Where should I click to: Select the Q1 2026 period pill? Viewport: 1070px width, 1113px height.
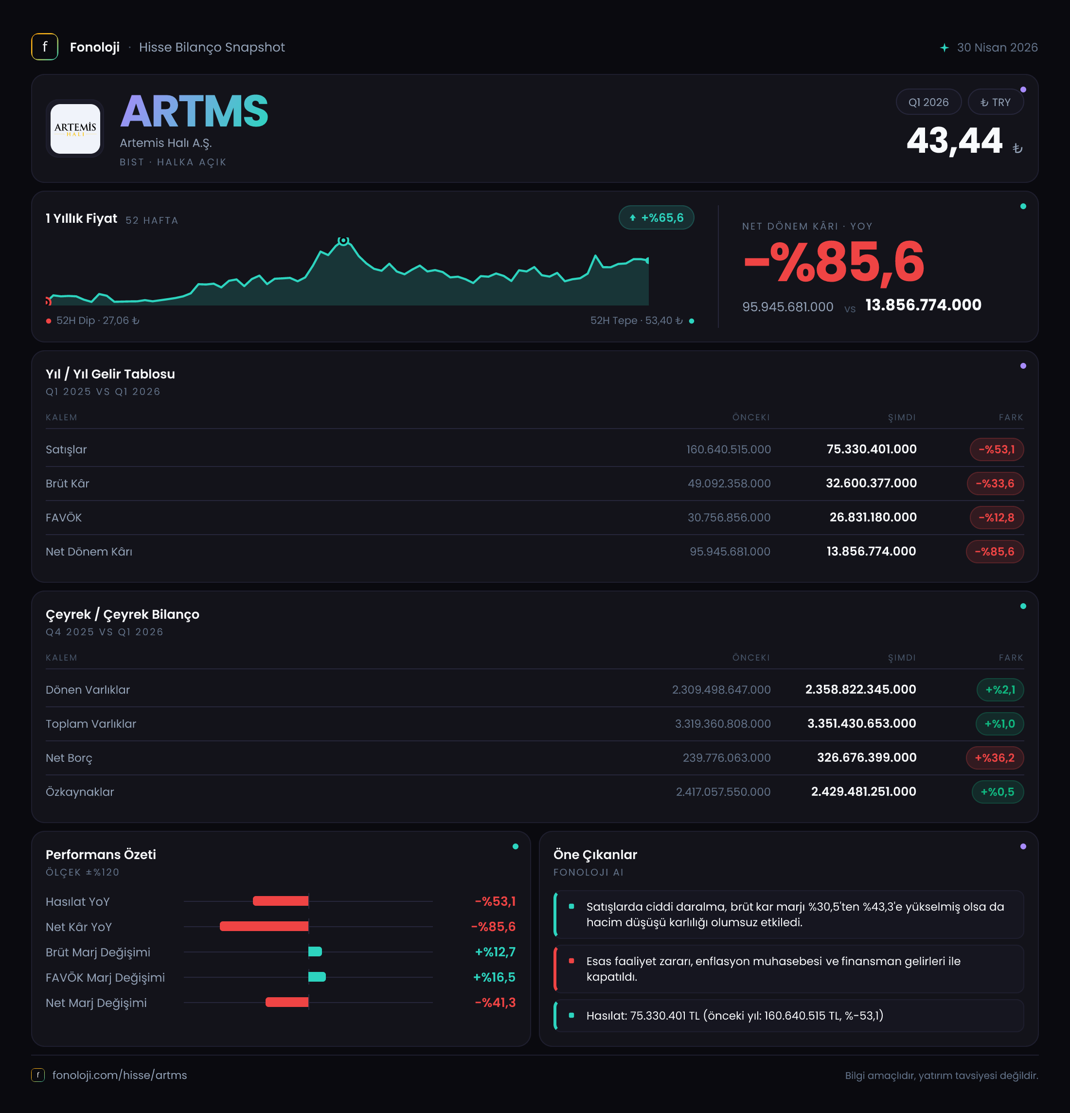[928, 102]
